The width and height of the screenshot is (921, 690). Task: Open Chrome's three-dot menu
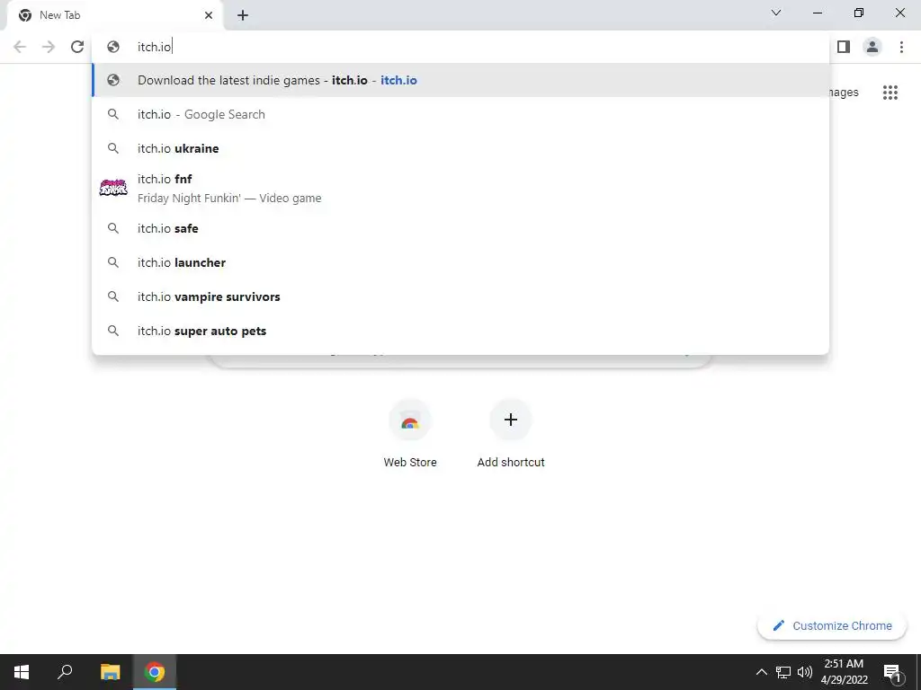tap(901, 47)
